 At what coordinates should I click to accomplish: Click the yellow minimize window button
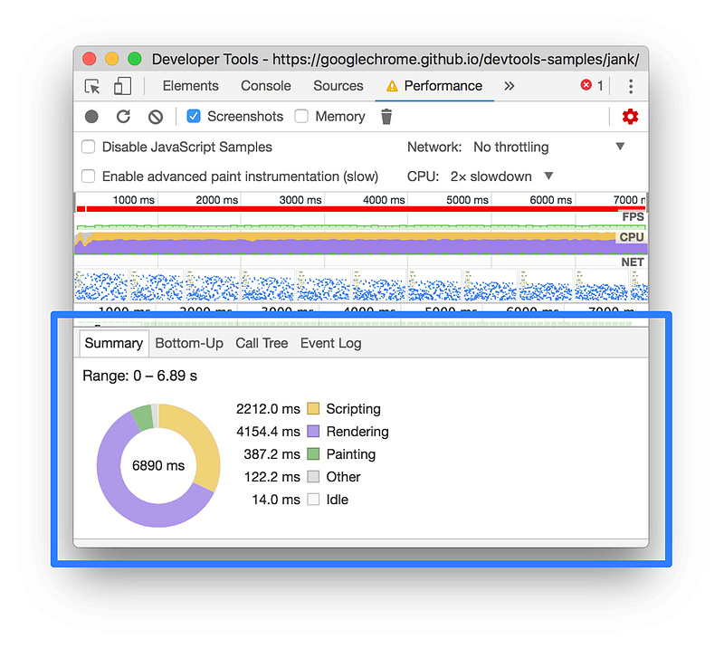pyautogui.click(x=111, y=59)
